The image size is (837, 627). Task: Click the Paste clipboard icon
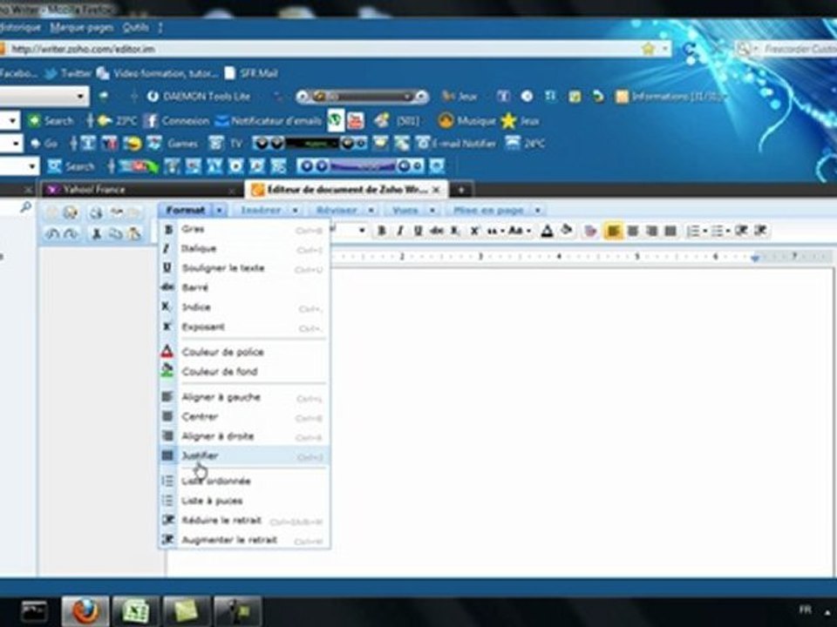(x=134, y=233)
